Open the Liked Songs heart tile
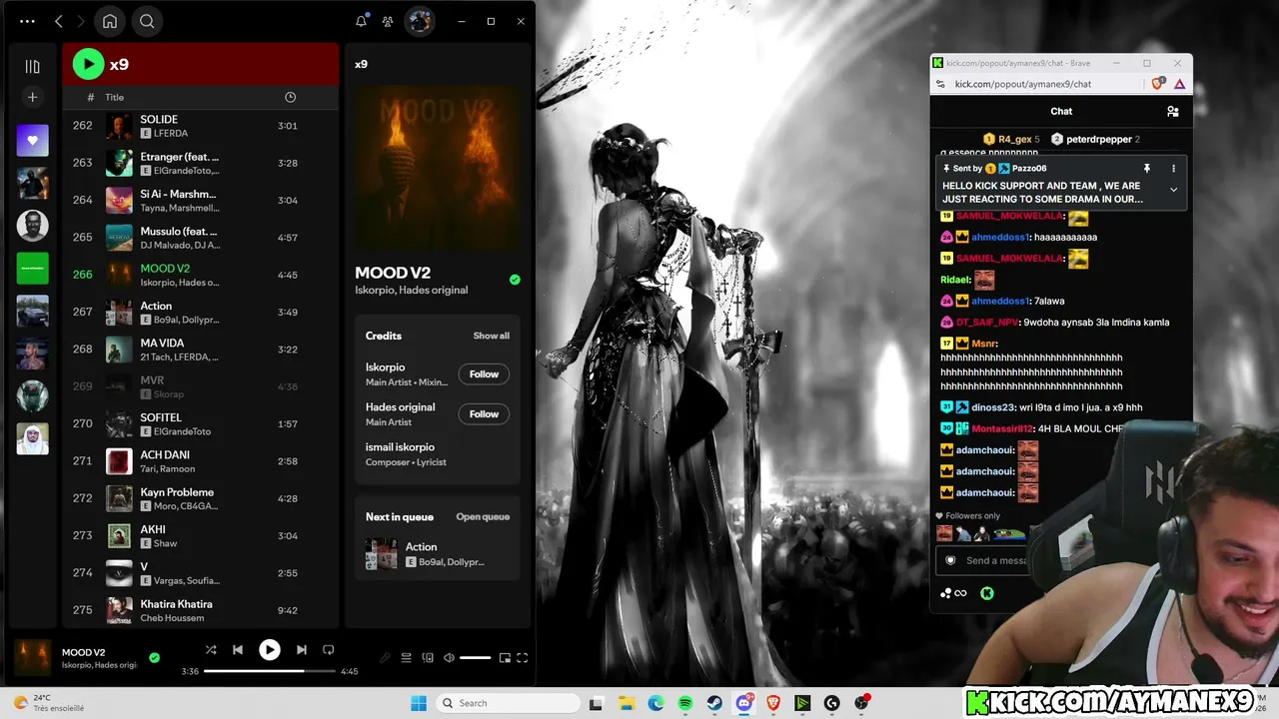Viewport: 1279px width, 719px height. (32, 141)
